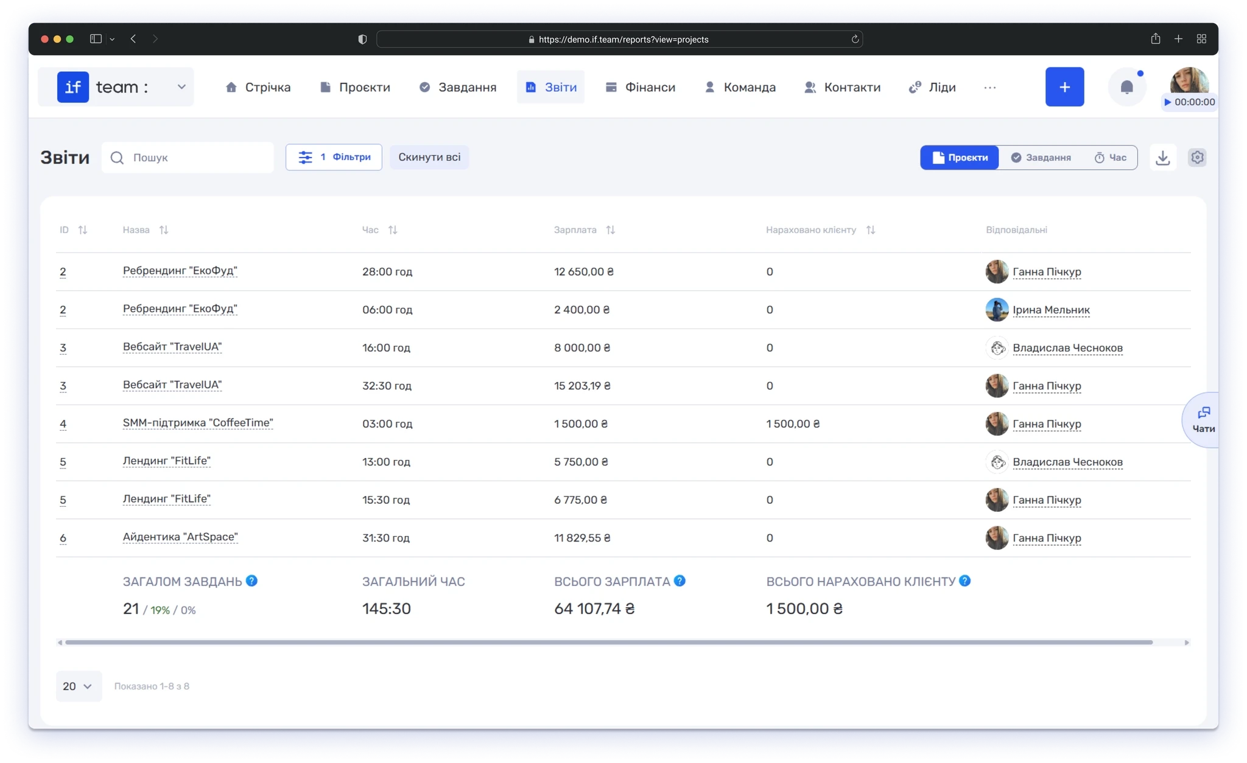The width and height of the screenshot is (1247, 763).
Task: Click the Скинути всі button
Action: (x=429, y=157)
